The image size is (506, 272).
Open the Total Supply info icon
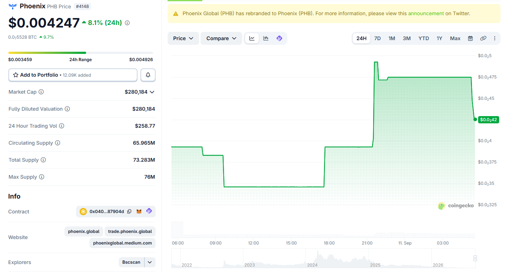[43, 160]
